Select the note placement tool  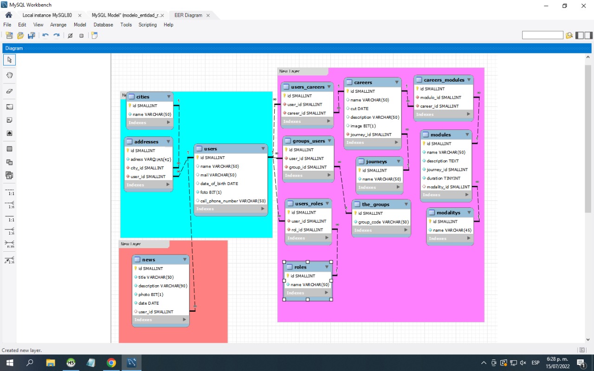[x=9, y=120]
